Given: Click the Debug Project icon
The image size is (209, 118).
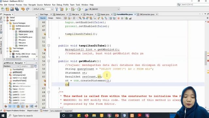Looking at the screenshot, I should [x=73, y=9].
